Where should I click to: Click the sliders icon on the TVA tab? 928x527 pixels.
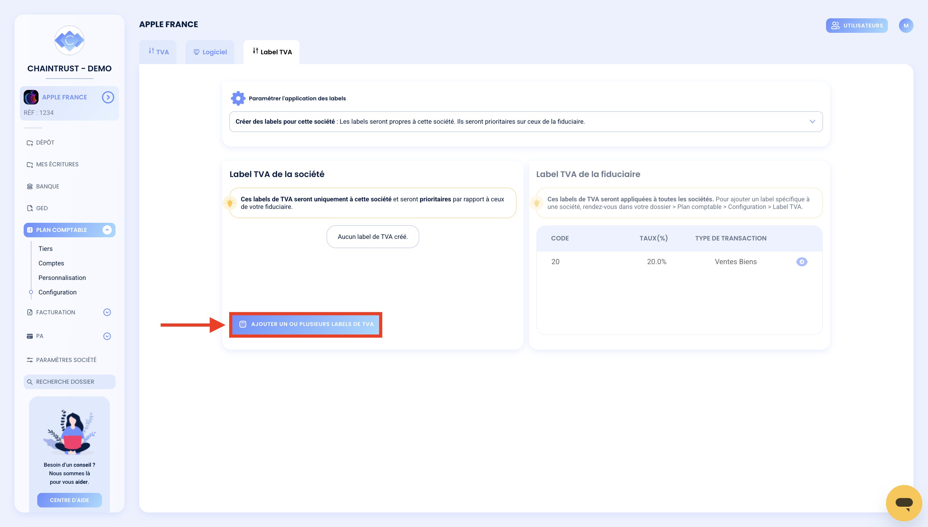(x=151, y=51)
